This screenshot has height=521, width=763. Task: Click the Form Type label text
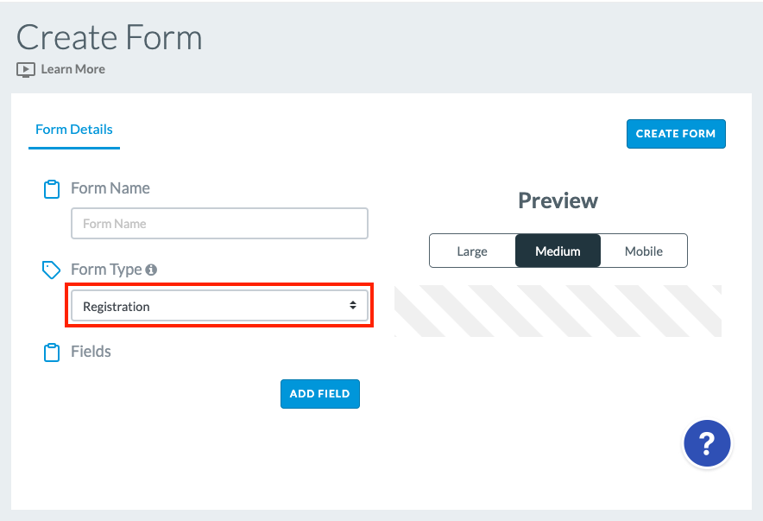[106, 270]
